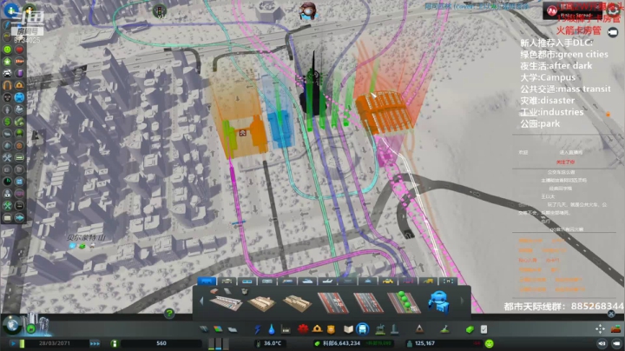Select the first Bus Depot thumbnail
625x351 pixels.
point(261,302)
